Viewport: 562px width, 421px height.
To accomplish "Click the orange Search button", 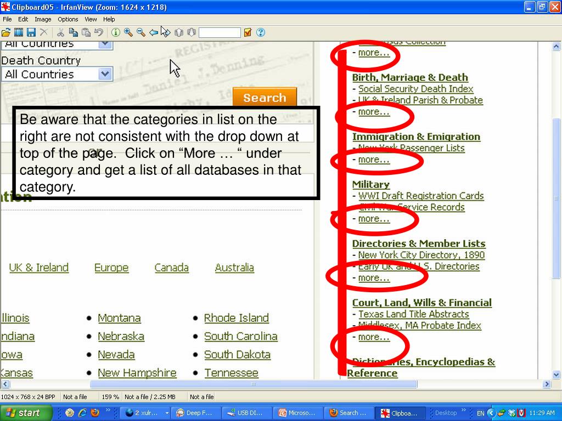I will (265, 98).
